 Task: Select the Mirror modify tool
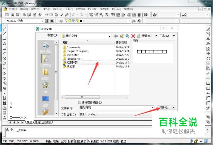coord(208,39)
